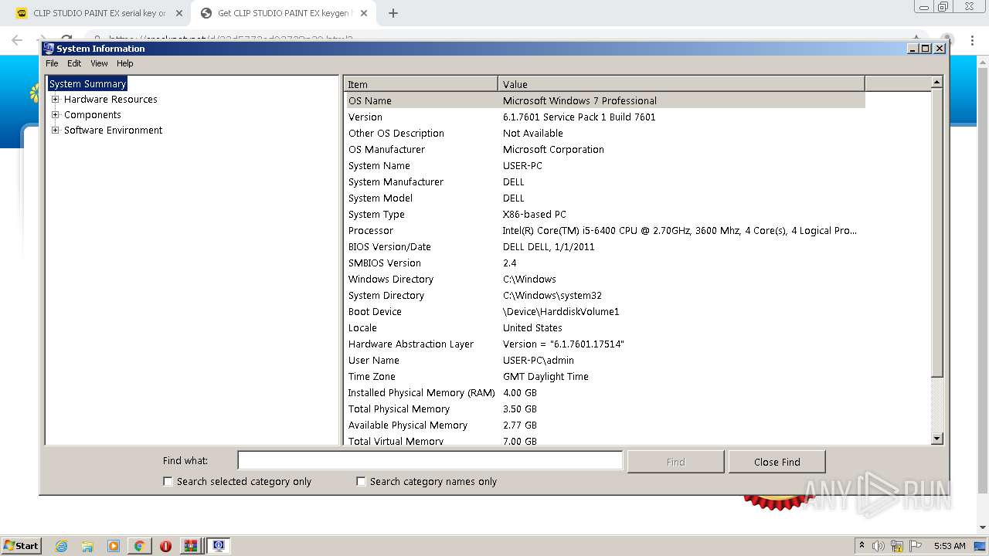Select System Information taskbar button
Screen dimensions: 989x556
pos(219,546)
